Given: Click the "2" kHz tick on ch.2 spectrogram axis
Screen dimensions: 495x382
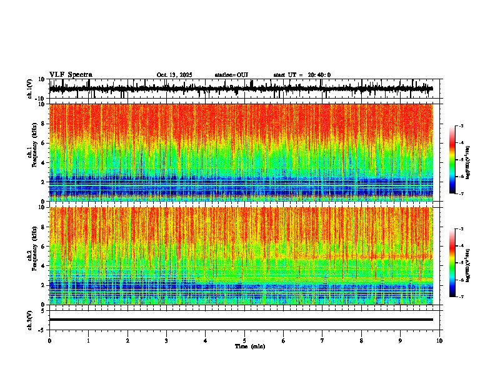Looking at the screenshot, I should tap(43, 285).
